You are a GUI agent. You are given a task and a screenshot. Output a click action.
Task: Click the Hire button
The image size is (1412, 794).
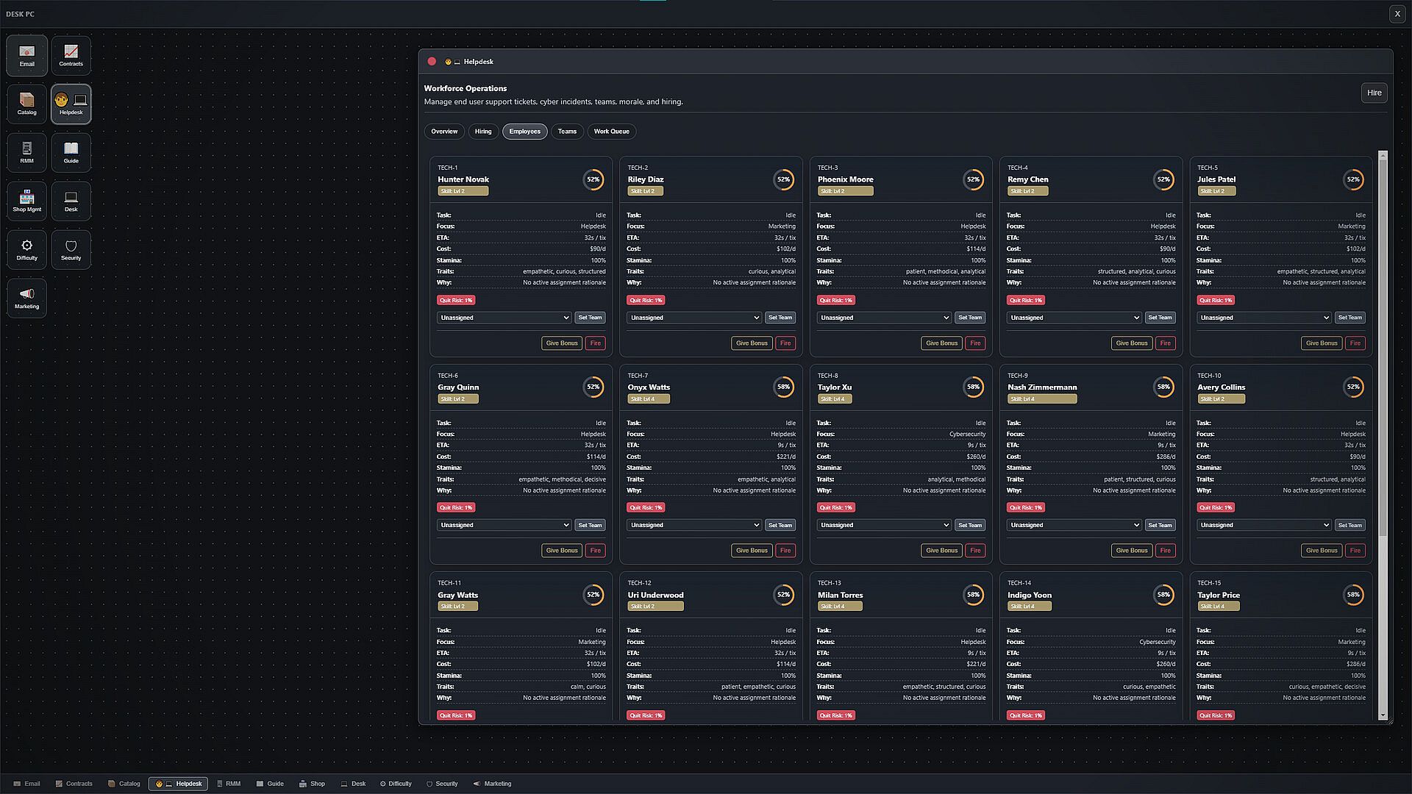click(1374, 93)
